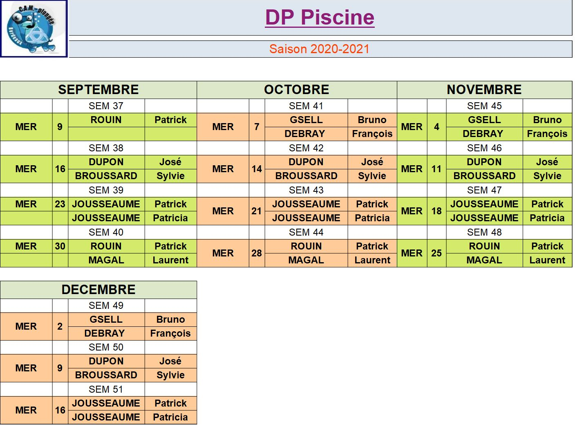
Task: Select MAGAL cell in November week 48
Action: click(484, 260)
